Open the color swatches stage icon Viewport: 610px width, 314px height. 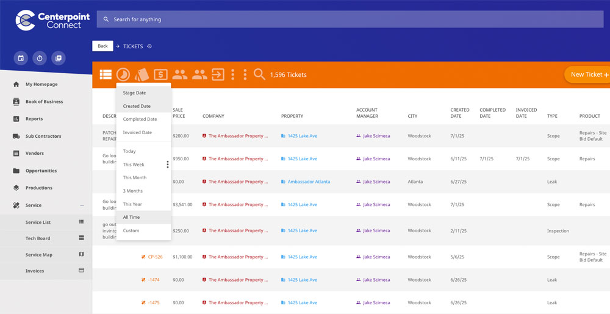[142, 74]
